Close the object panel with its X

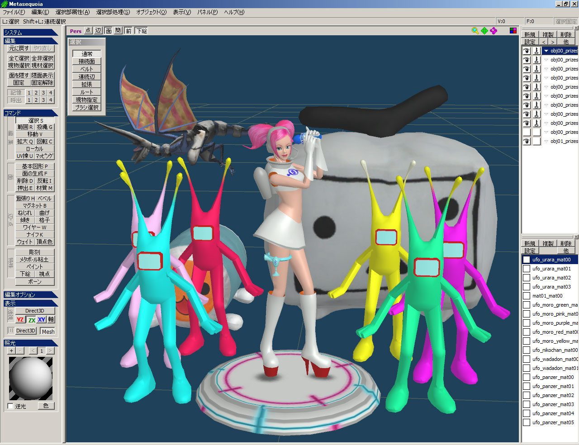[x=576, y=28]
